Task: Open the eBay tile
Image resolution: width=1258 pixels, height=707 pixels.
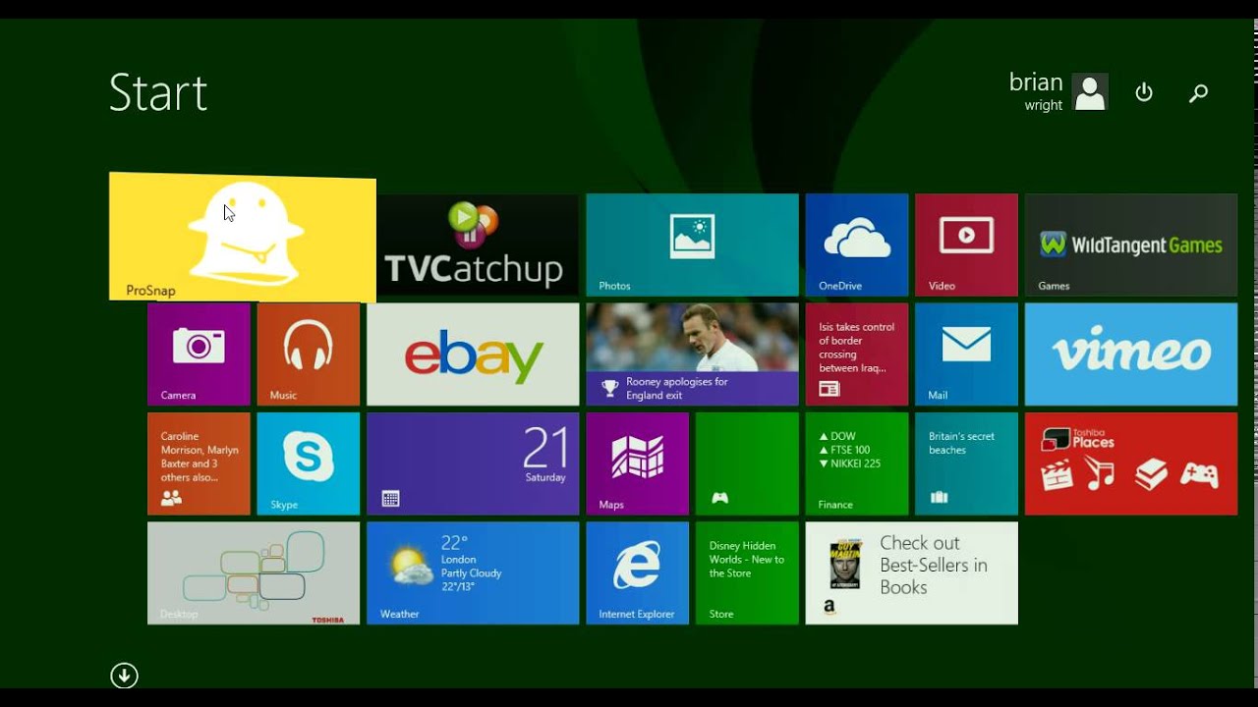Action: click(473, 354)
